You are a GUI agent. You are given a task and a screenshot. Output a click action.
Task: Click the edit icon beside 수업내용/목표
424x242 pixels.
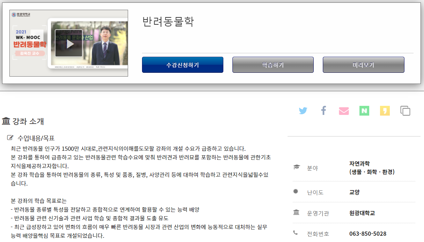click(x=10, y=138)
